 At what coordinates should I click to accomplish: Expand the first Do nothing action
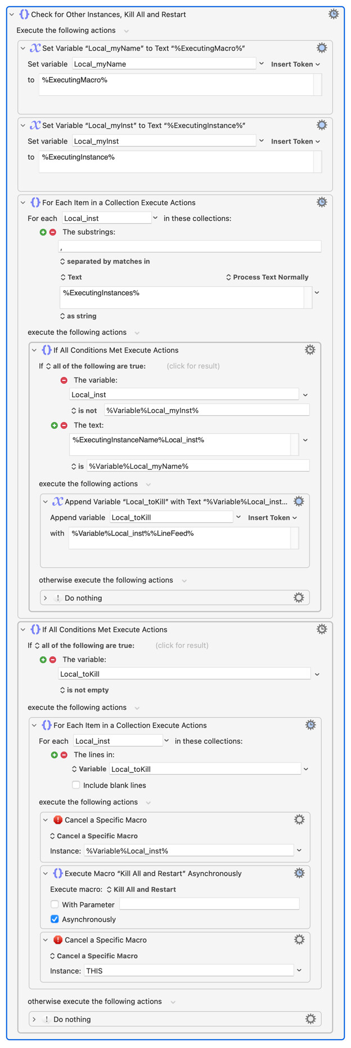pos(46,598)
